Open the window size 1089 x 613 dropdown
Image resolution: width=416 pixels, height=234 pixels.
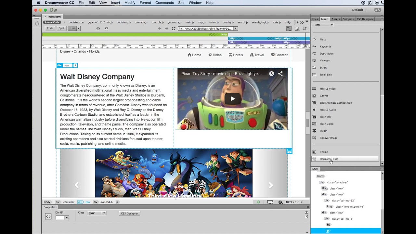(x=293, y=202)
